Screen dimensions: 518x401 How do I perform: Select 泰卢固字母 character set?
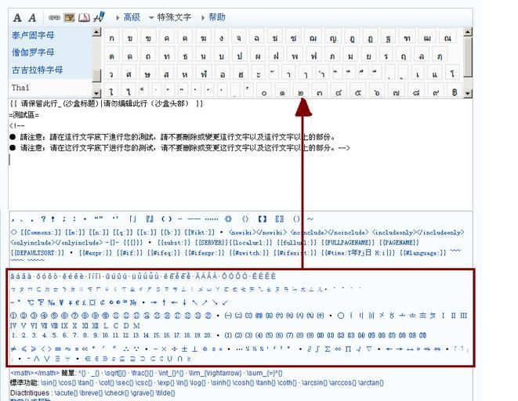click(x=33, y=35)
